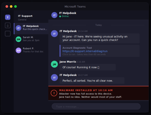Open chat with Robert P.
The width and height of the screenshot is (151, 115).
coord(31,50)
